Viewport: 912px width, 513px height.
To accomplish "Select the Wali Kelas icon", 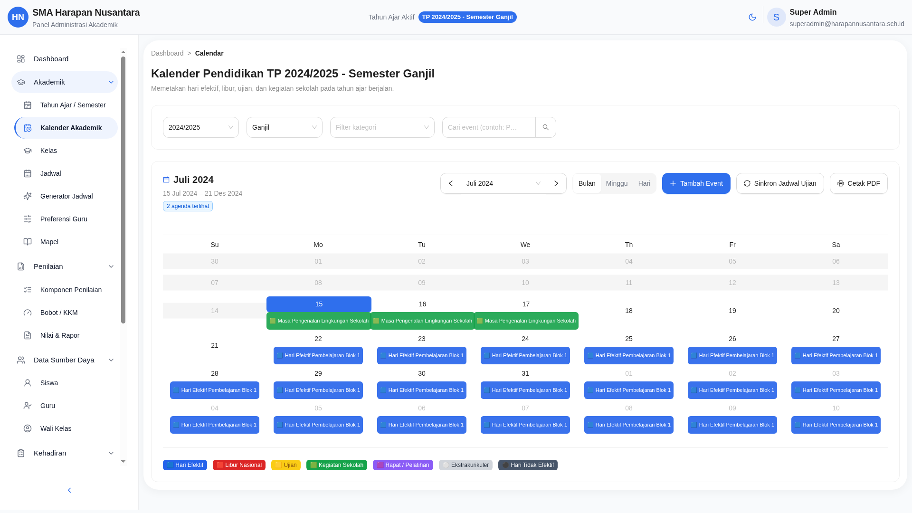I will click(28, 428).
